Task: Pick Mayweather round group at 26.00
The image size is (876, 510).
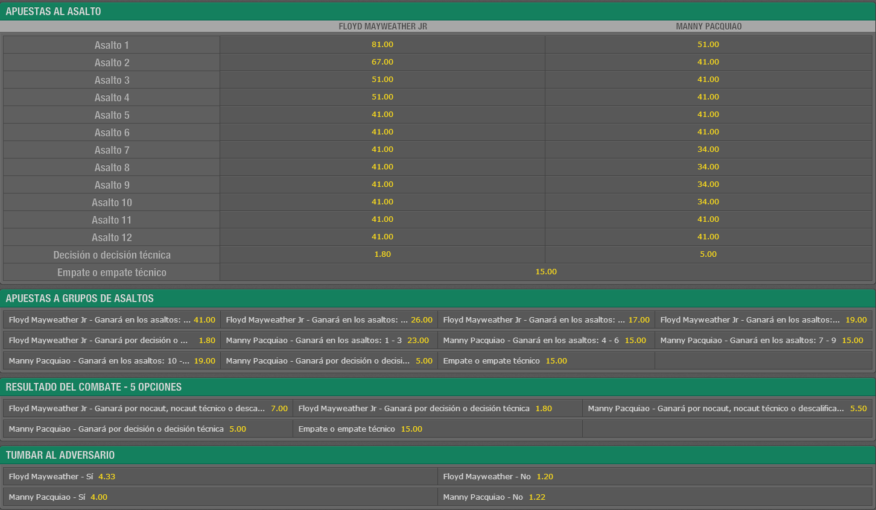Action: pos(329,320)
